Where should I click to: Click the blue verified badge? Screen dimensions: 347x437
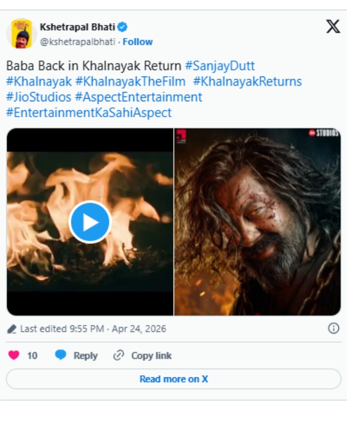123,27
